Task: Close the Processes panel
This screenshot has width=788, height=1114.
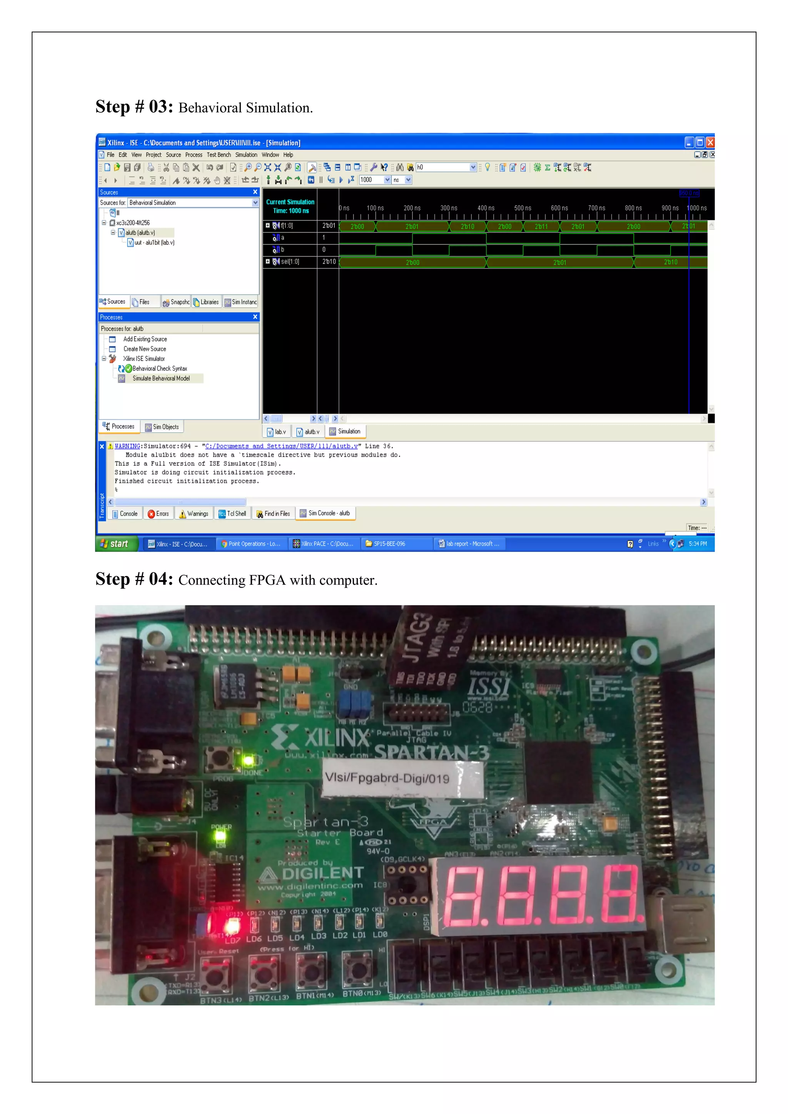Action: (x=255, y=317)
